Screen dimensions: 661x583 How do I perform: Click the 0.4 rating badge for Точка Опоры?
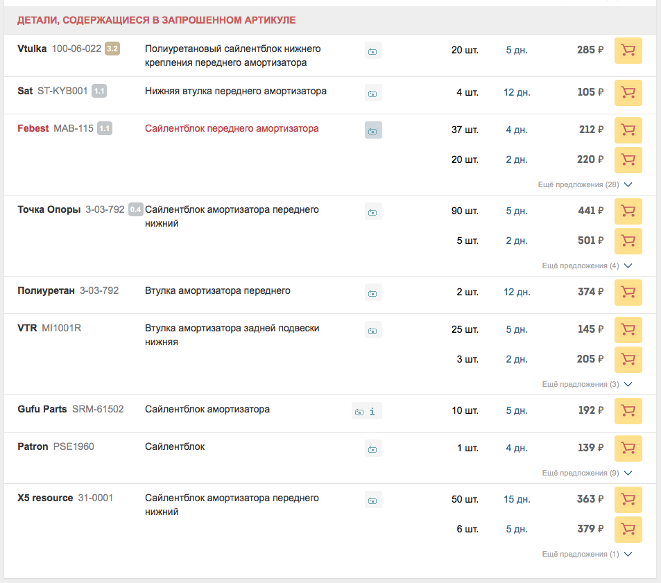click(135, 209)
